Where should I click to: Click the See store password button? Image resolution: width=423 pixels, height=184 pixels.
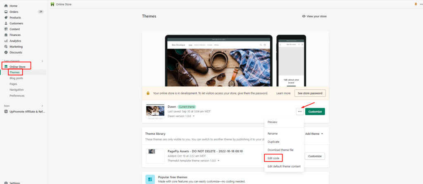[310, 93]
